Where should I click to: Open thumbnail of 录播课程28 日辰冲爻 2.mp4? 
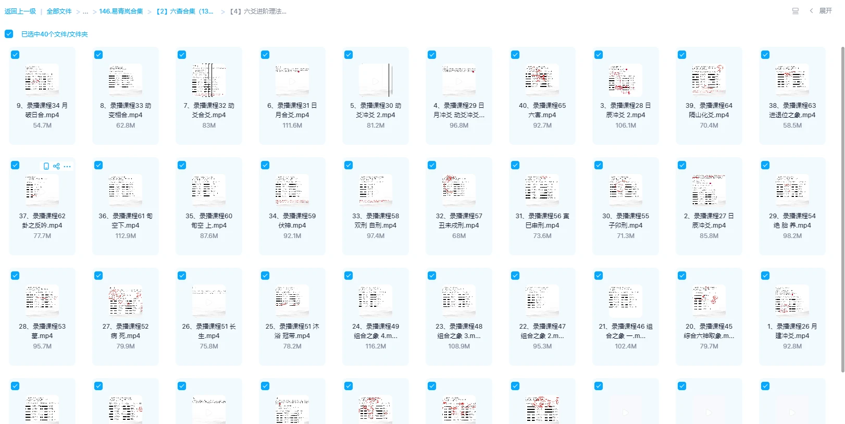click(x=626, y=80)
